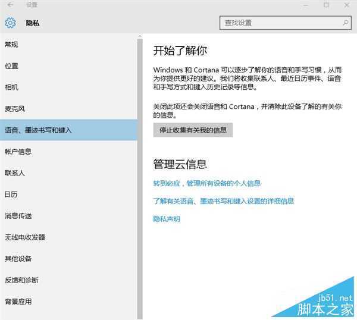357x320 pixels.
Task: Click the 管理云信息 heading
Action: click(x=180, y=164)
